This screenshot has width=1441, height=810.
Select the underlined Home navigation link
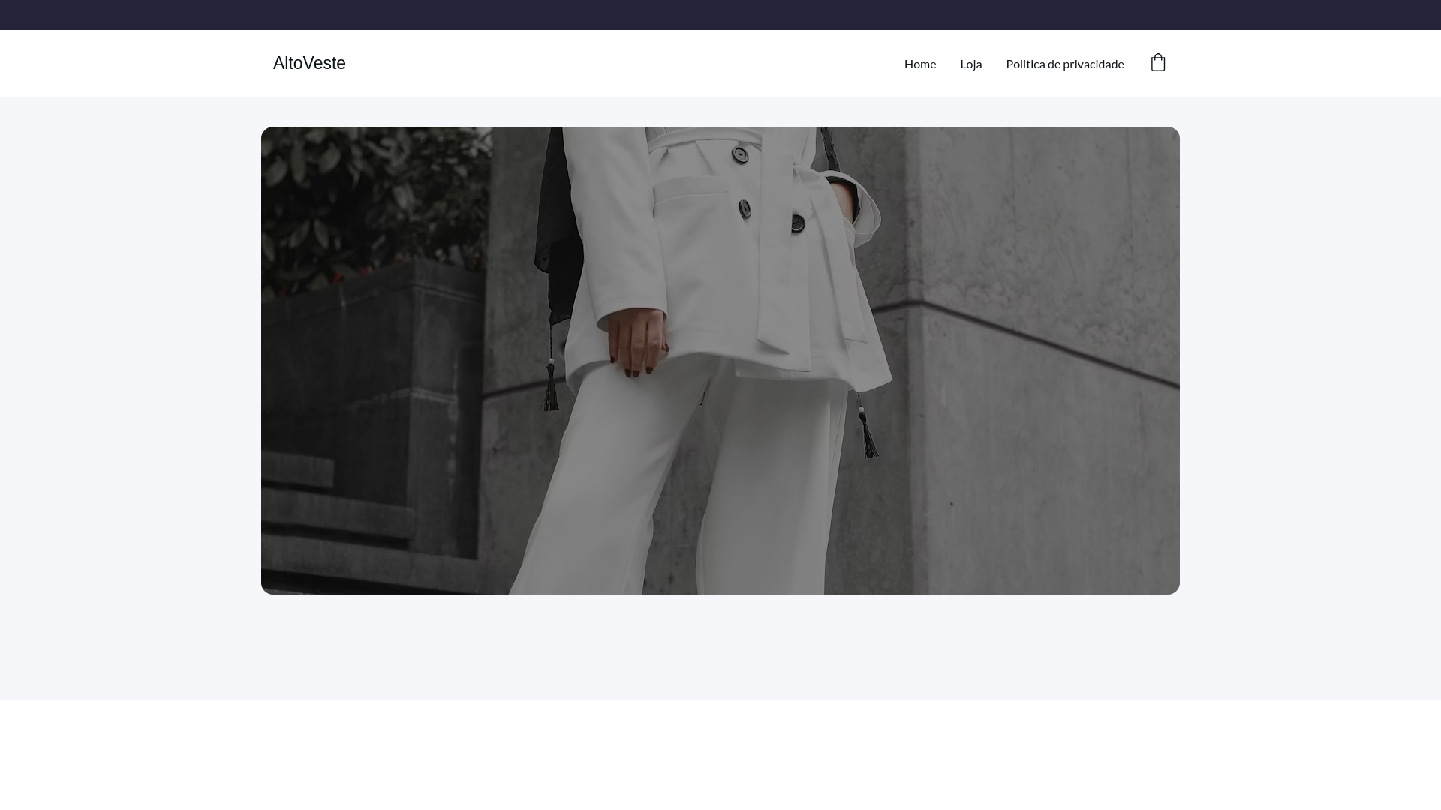(919, 64)
